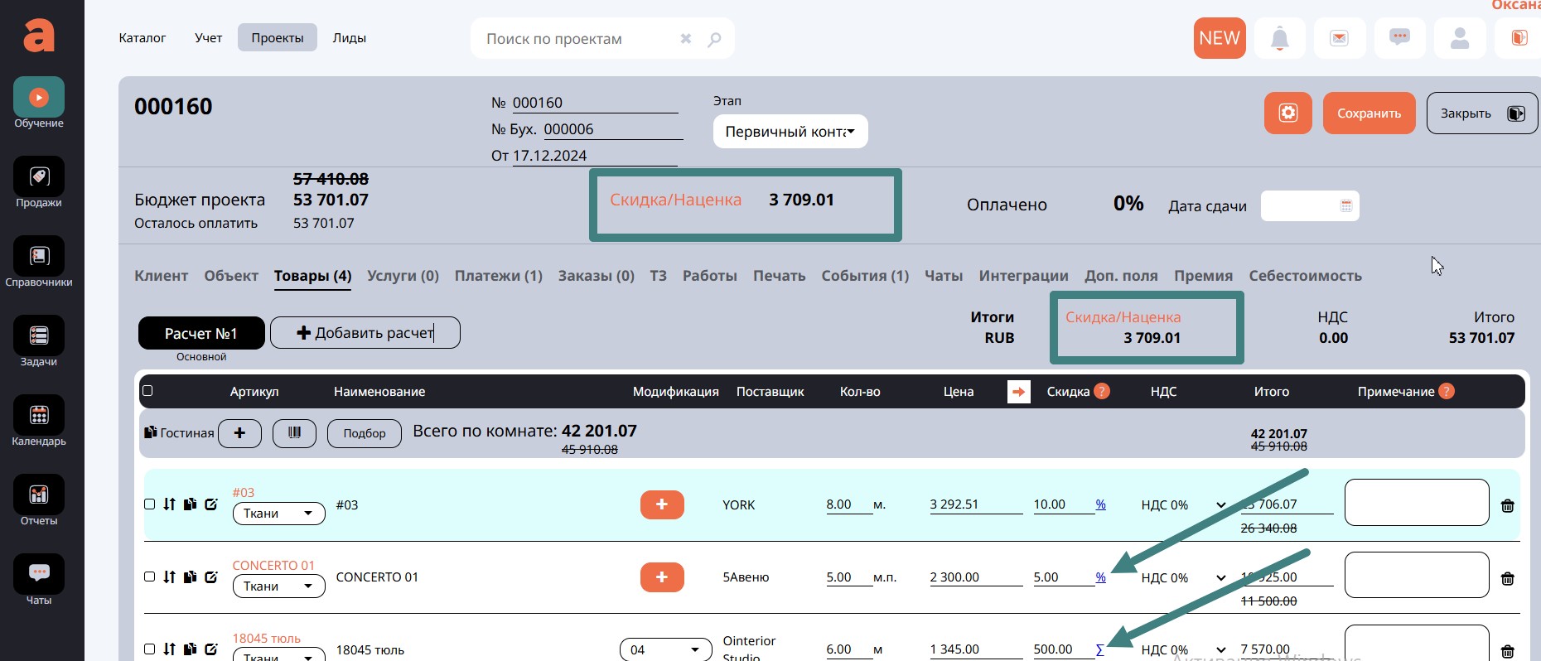Click the Сохранить button
This screenshot has width=1541, height=661.
(x=1369, y=113)
